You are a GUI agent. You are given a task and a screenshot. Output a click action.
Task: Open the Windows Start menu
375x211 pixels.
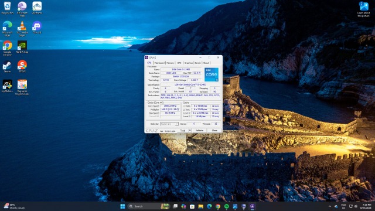click(122, 206)
